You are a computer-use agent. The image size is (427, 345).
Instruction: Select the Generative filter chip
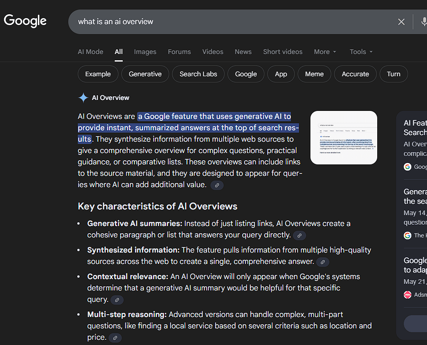[x=145, y=74]
